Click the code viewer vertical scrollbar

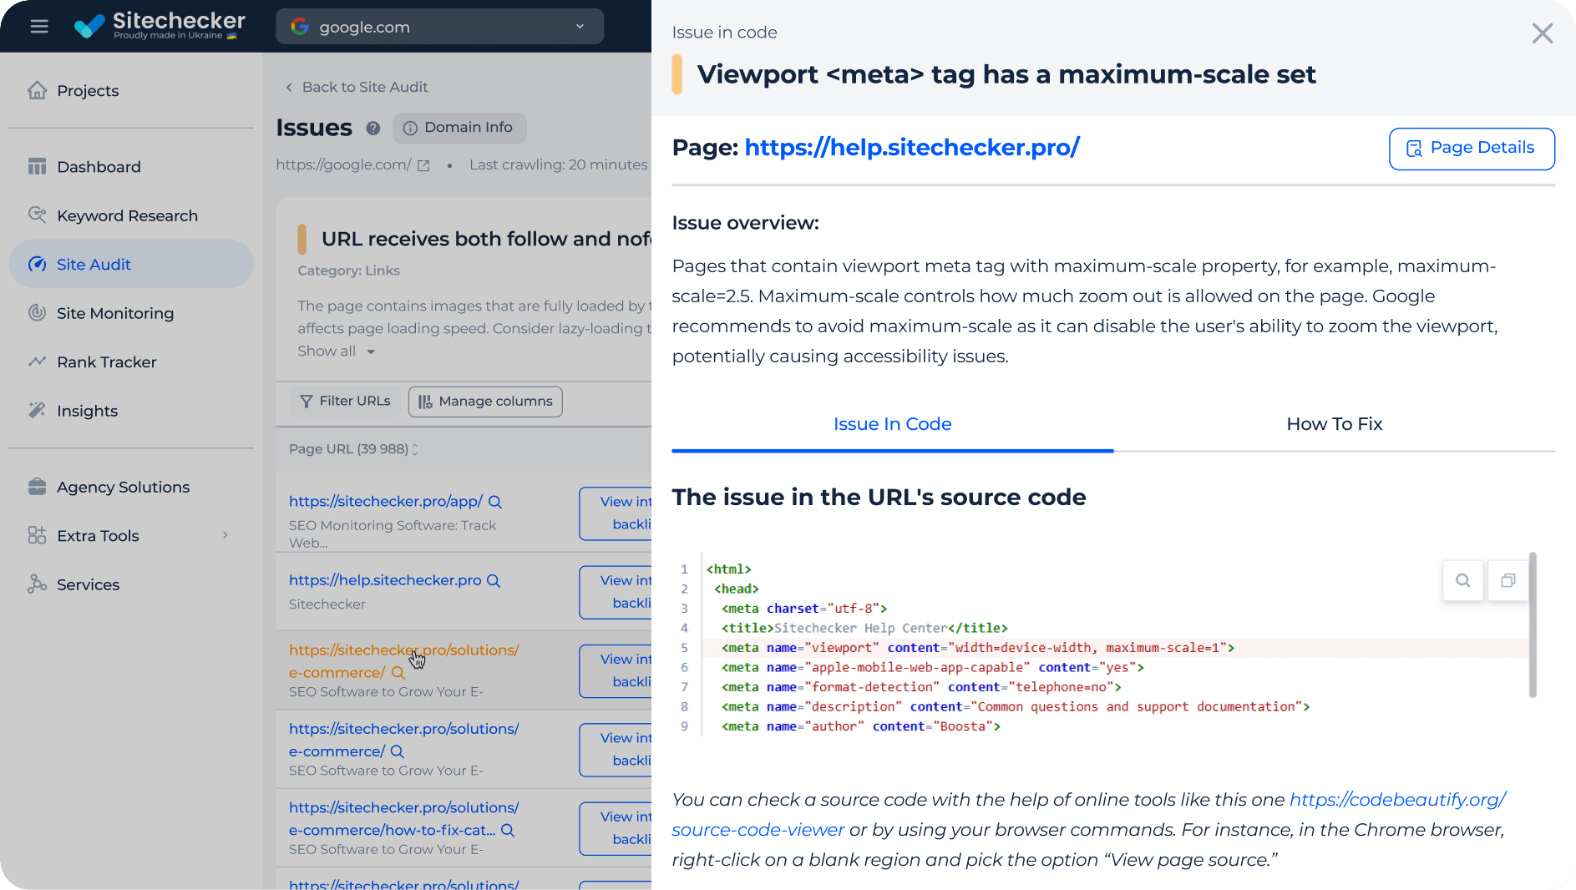click(1533, 625)
